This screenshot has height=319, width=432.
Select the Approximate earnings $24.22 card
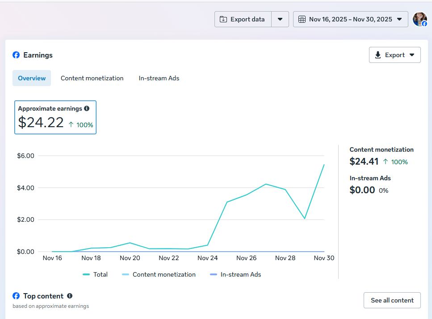coord(55,117)
